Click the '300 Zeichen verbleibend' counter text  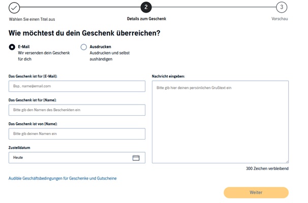click(267, 168)
